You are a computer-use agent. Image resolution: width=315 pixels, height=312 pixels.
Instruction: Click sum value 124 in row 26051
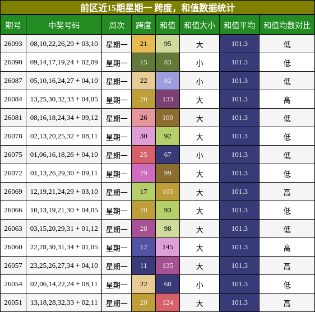click(x=168, y=302)
